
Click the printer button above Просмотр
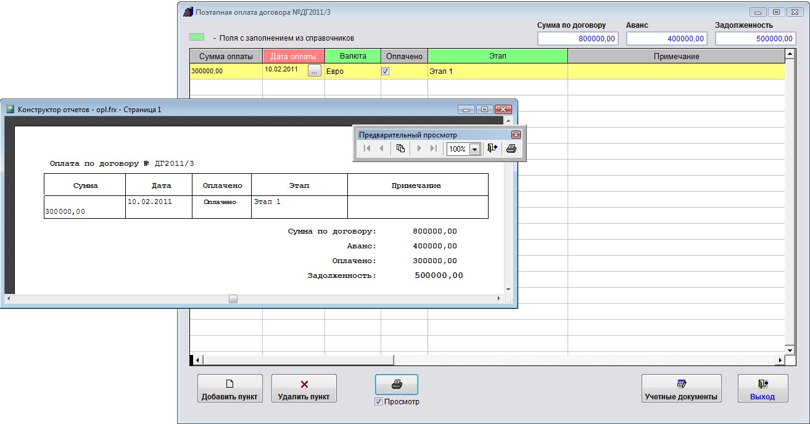coord(397,385)
